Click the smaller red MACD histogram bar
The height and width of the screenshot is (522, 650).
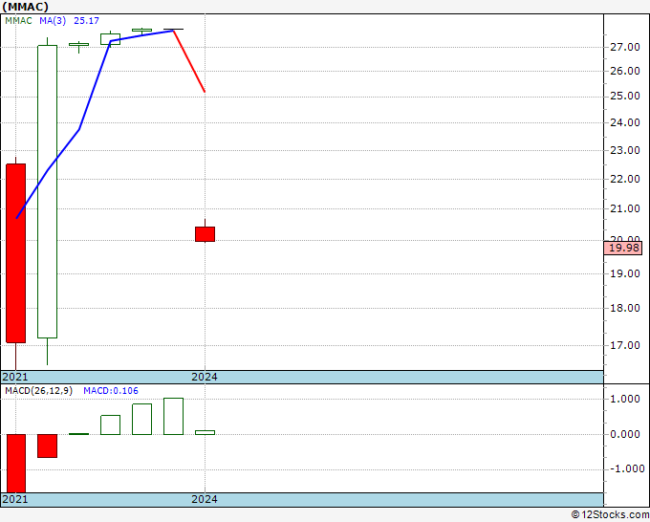coord(47,446)
